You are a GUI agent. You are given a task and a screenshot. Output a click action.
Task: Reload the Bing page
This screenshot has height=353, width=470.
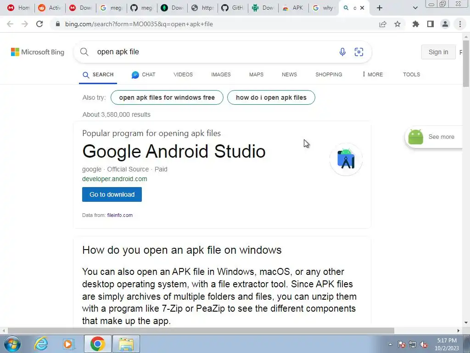pos(39,24)
